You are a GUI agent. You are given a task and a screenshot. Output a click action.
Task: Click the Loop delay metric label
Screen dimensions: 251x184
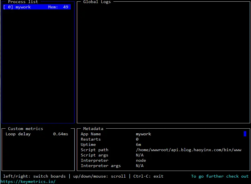[x=18, y=134]
